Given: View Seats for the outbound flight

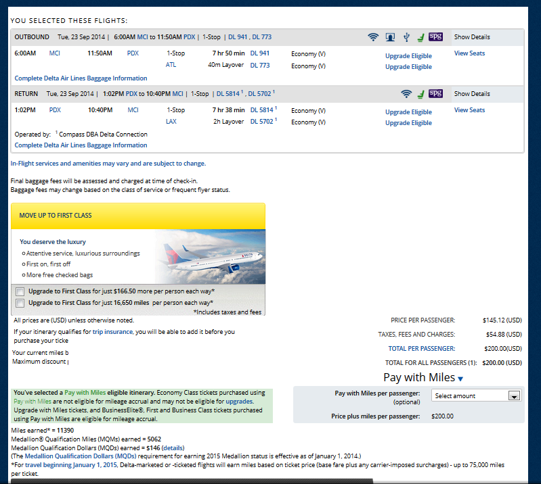Looking at the screenshot, I should point(469,53).
